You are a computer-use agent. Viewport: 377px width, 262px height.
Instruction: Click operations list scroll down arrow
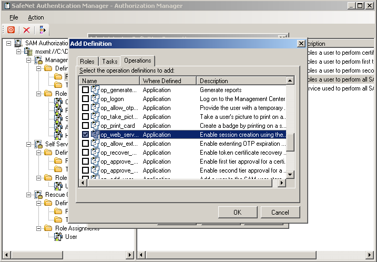click(x=290, y=175)
